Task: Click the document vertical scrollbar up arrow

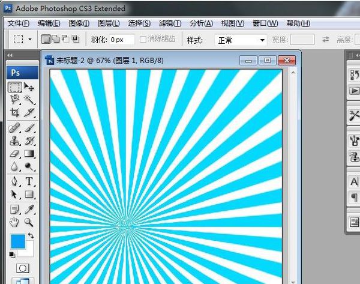Action: click(293, 73)
